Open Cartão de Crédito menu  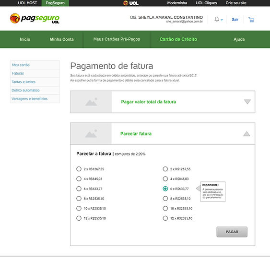[178, 39]
